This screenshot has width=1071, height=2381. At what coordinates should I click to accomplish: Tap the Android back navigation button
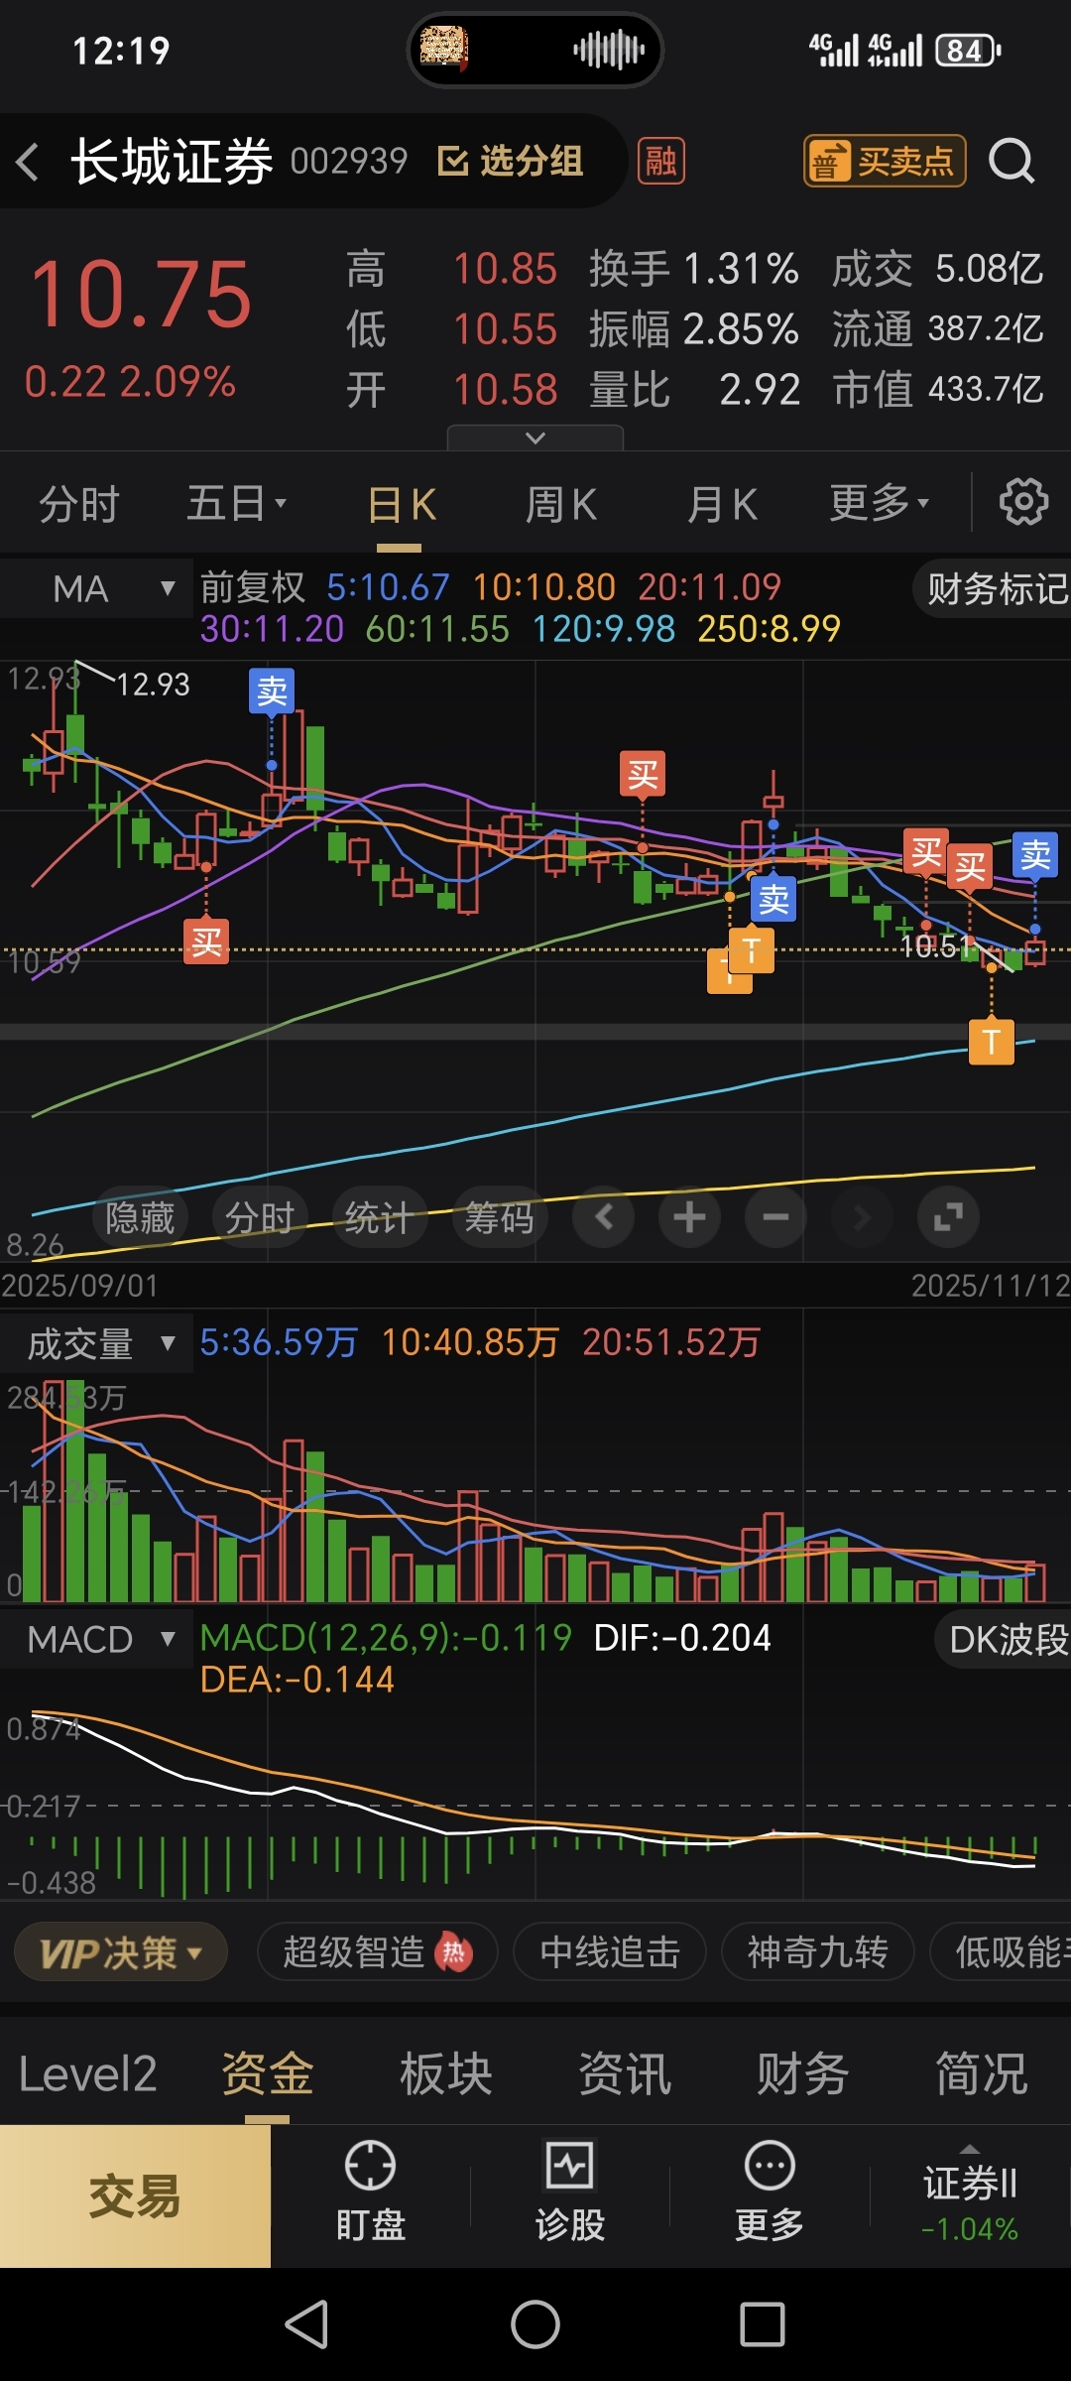click(306, 2324)
